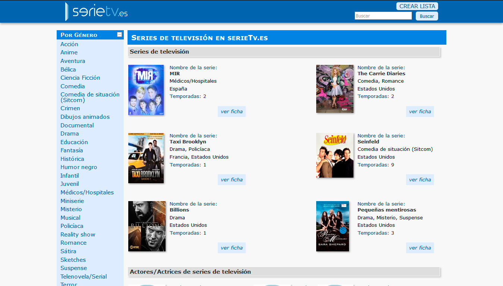Select the Aventura genre link
This screenshot has width=503, height=286.
[73, 61]
